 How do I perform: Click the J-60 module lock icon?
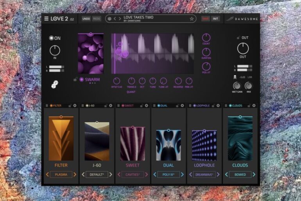tap(106, 106)
